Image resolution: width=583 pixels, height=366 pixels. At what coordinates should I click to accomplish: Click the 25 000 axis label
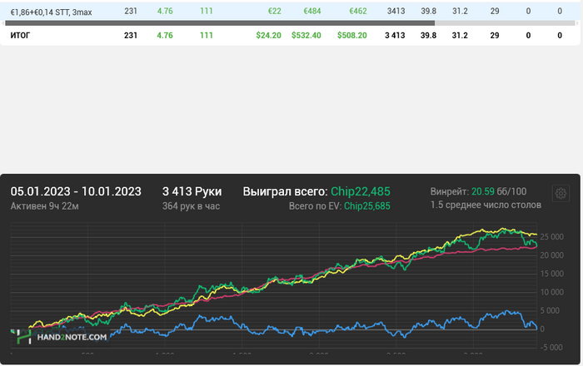(551, 237)
